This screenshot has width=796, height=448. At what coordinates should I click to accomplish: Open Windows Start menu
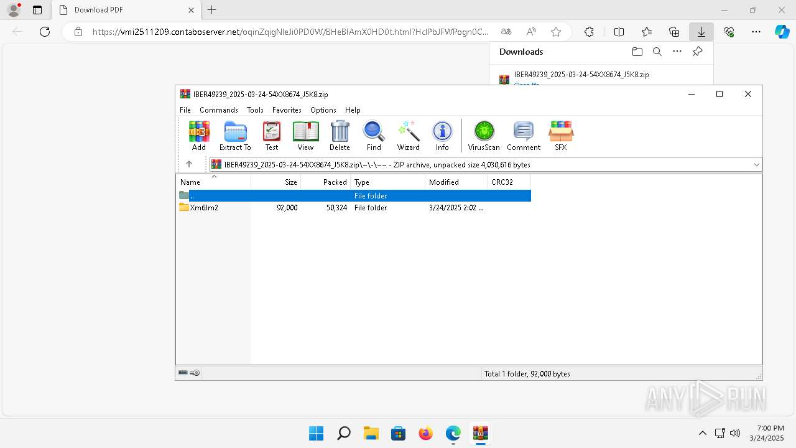click(x=316, y=433)
